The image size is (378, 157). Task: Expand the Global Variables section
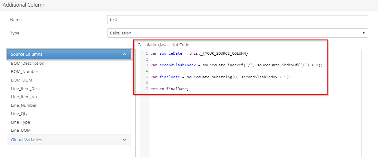pos(69,140)
